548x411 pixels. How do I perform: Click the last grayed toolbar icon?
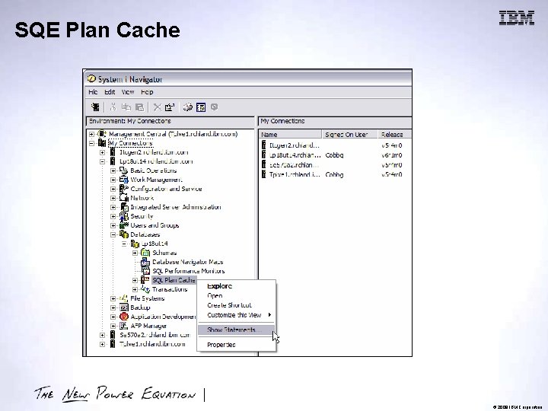click(214, 107)
